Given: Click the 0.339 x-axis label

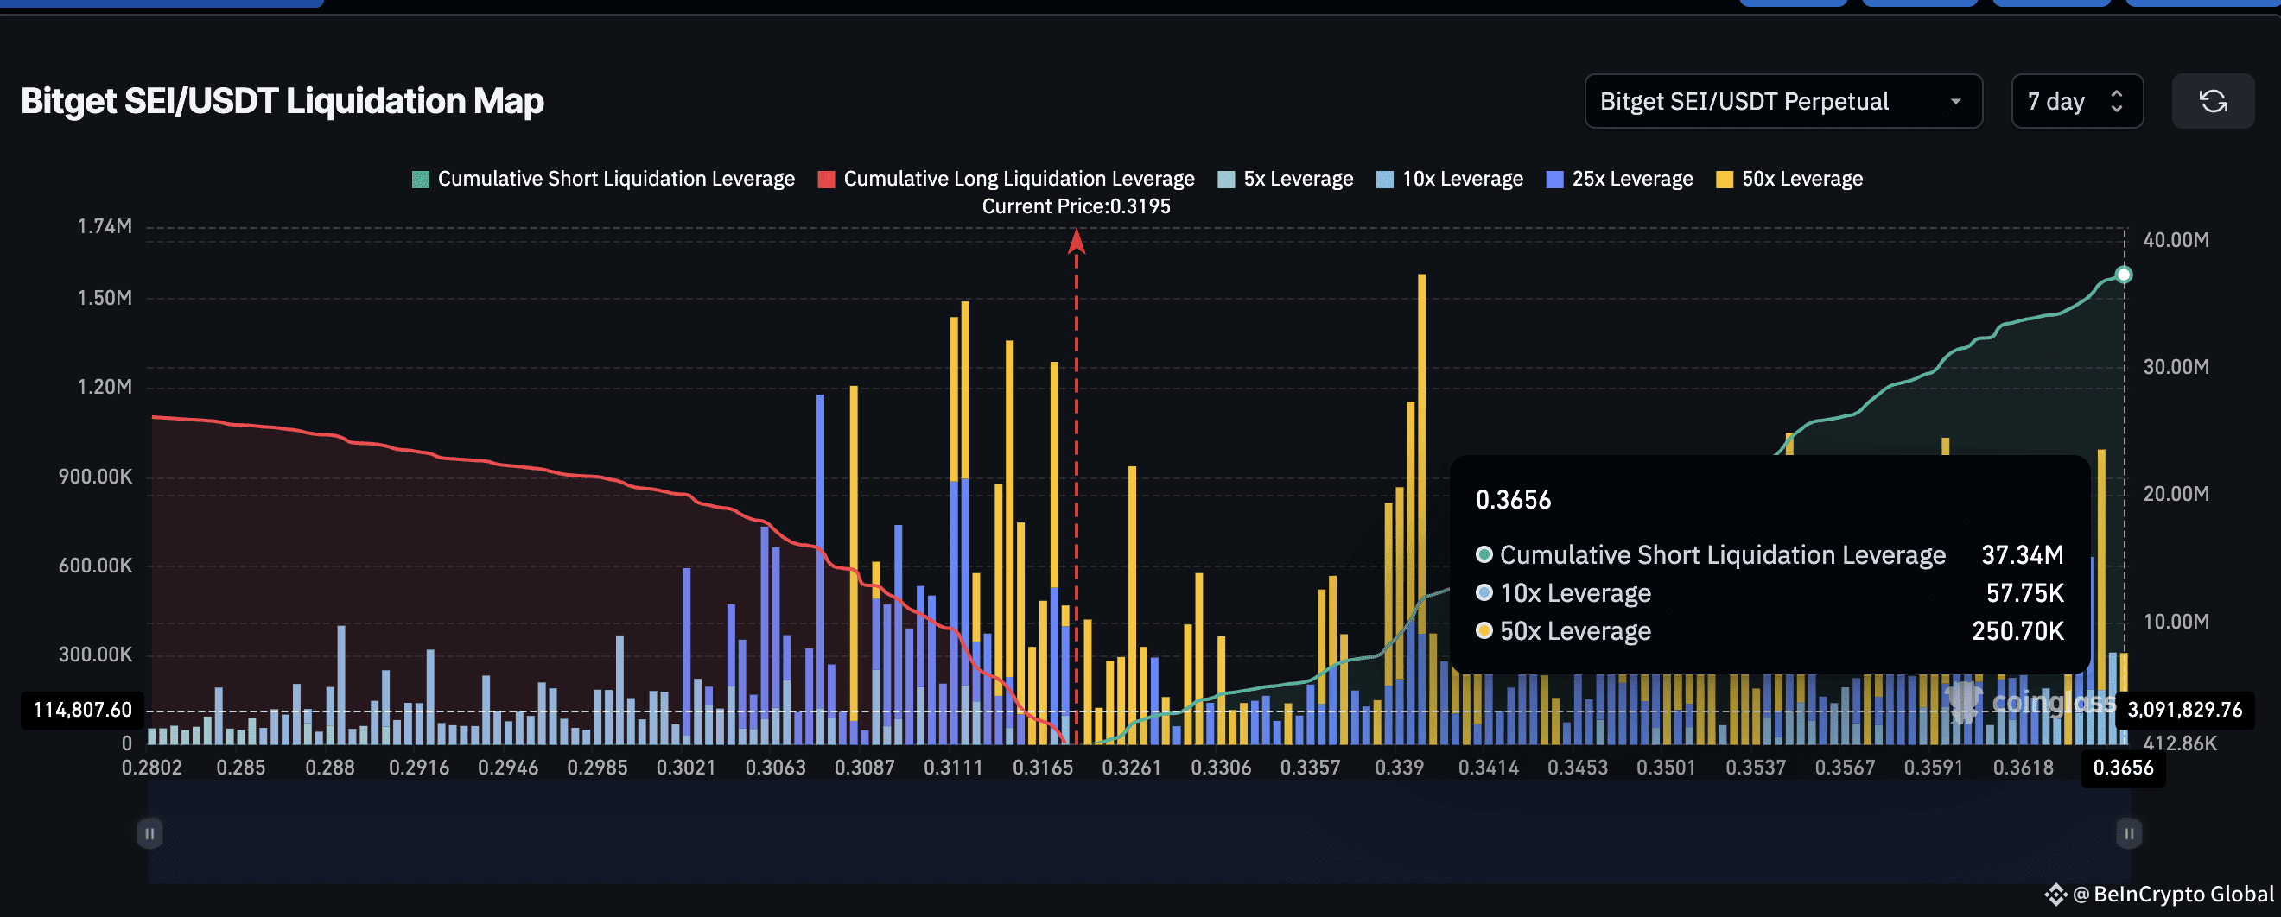Looking at the screenshot, I should tap(1399, 768).
